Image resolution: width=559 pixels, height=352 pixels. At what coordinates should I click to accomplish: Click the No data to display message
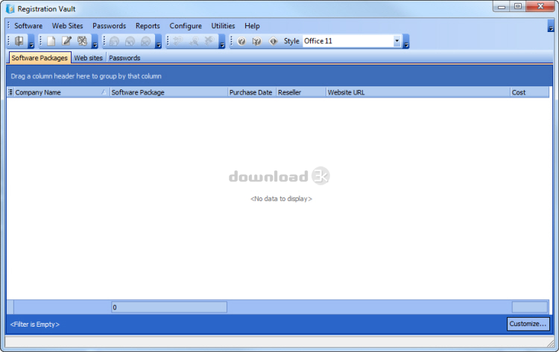click(x=281, y=199)
